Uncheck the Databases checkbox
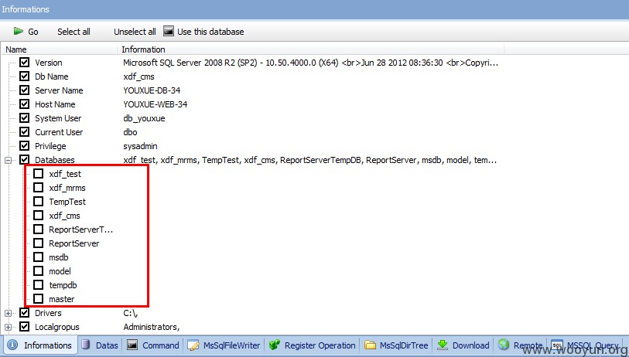629x357 pixels. coord(25,160)
